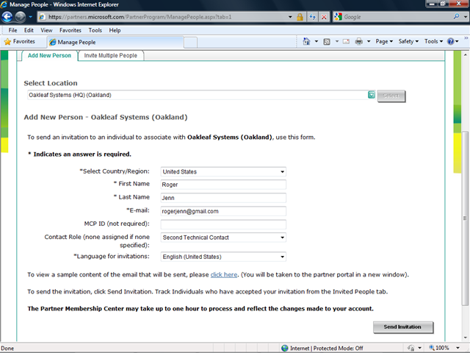470x353 pixels.
Task: Click the Print icon
Action: click(x=359, y=41)
